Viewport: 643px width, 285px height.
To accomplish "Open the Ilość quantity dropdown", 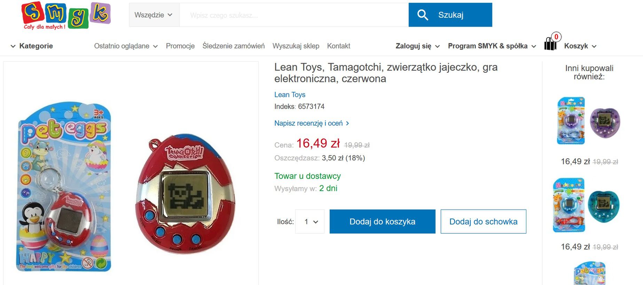I will pos(310,221).
